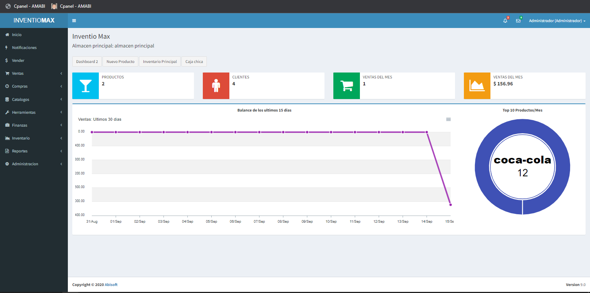Open the notifications bell icon
Viewport: 590px width, 293px height.
tap(505, 21)
